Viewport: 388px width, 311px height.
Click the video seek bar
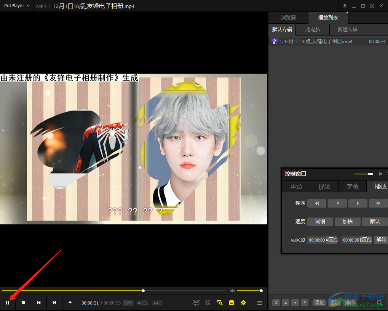coord(113,291)
